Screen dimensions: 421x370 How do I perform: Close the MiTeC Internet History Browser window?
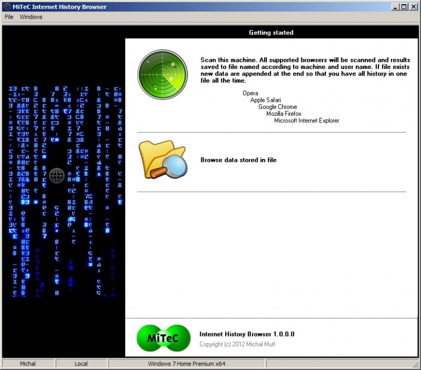tap(414, 7)
